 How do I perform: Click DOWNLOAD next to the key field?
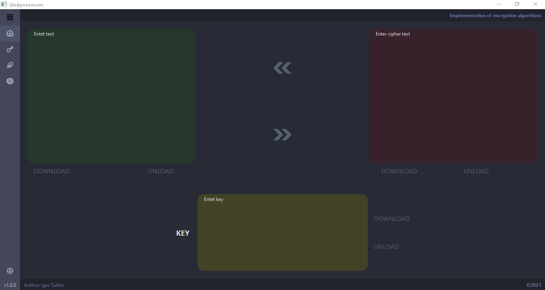[x=392, y=218]
